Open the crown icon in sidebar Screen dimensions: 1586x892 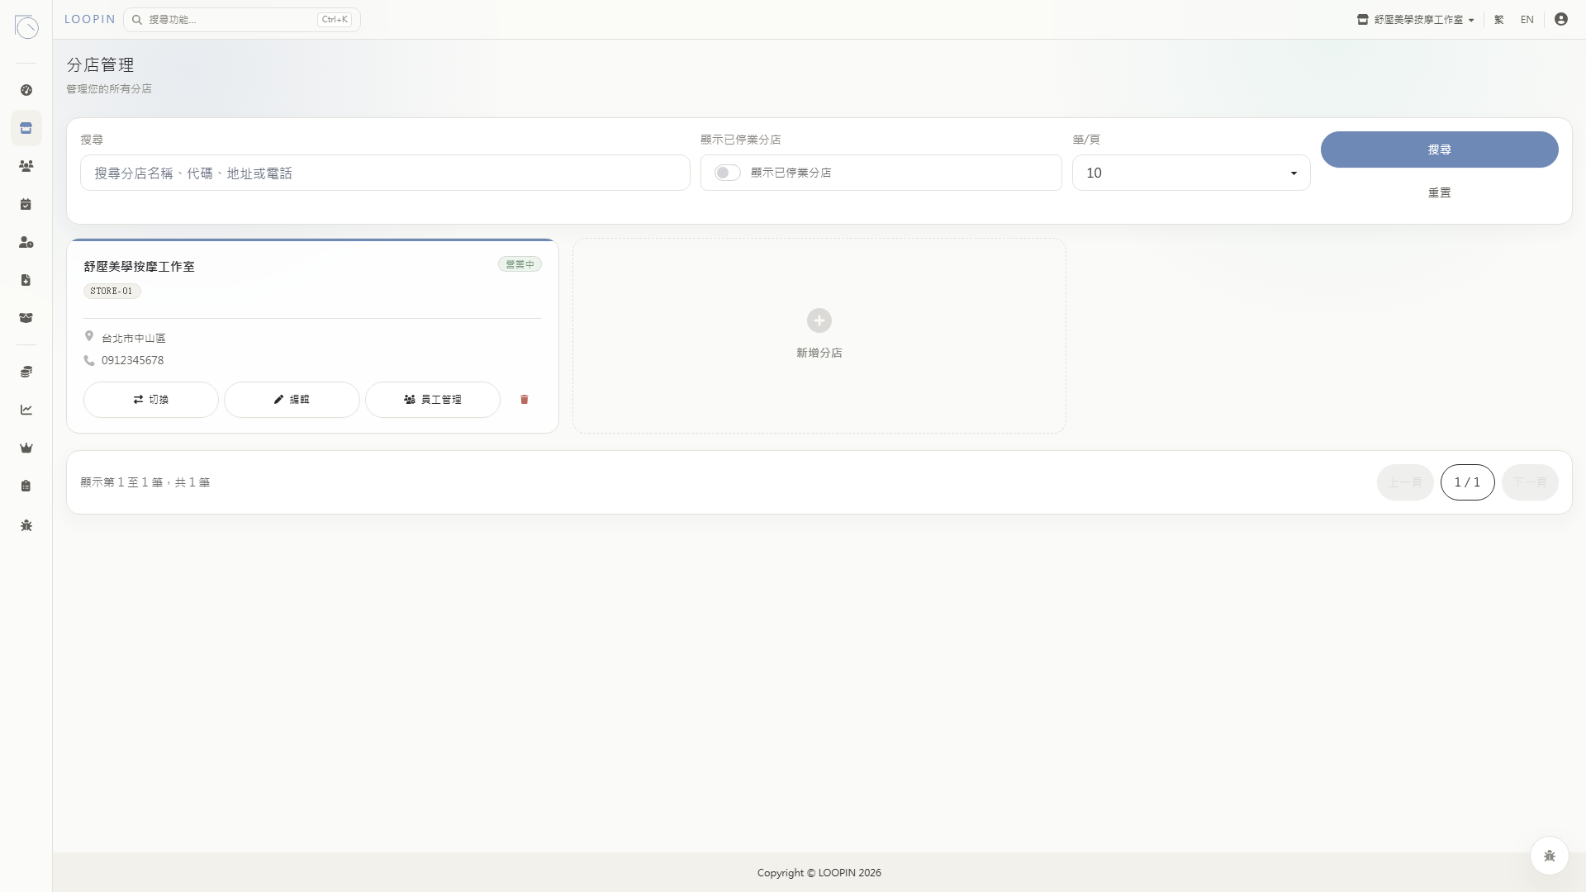pyautogui.click(x=26, y=448)
